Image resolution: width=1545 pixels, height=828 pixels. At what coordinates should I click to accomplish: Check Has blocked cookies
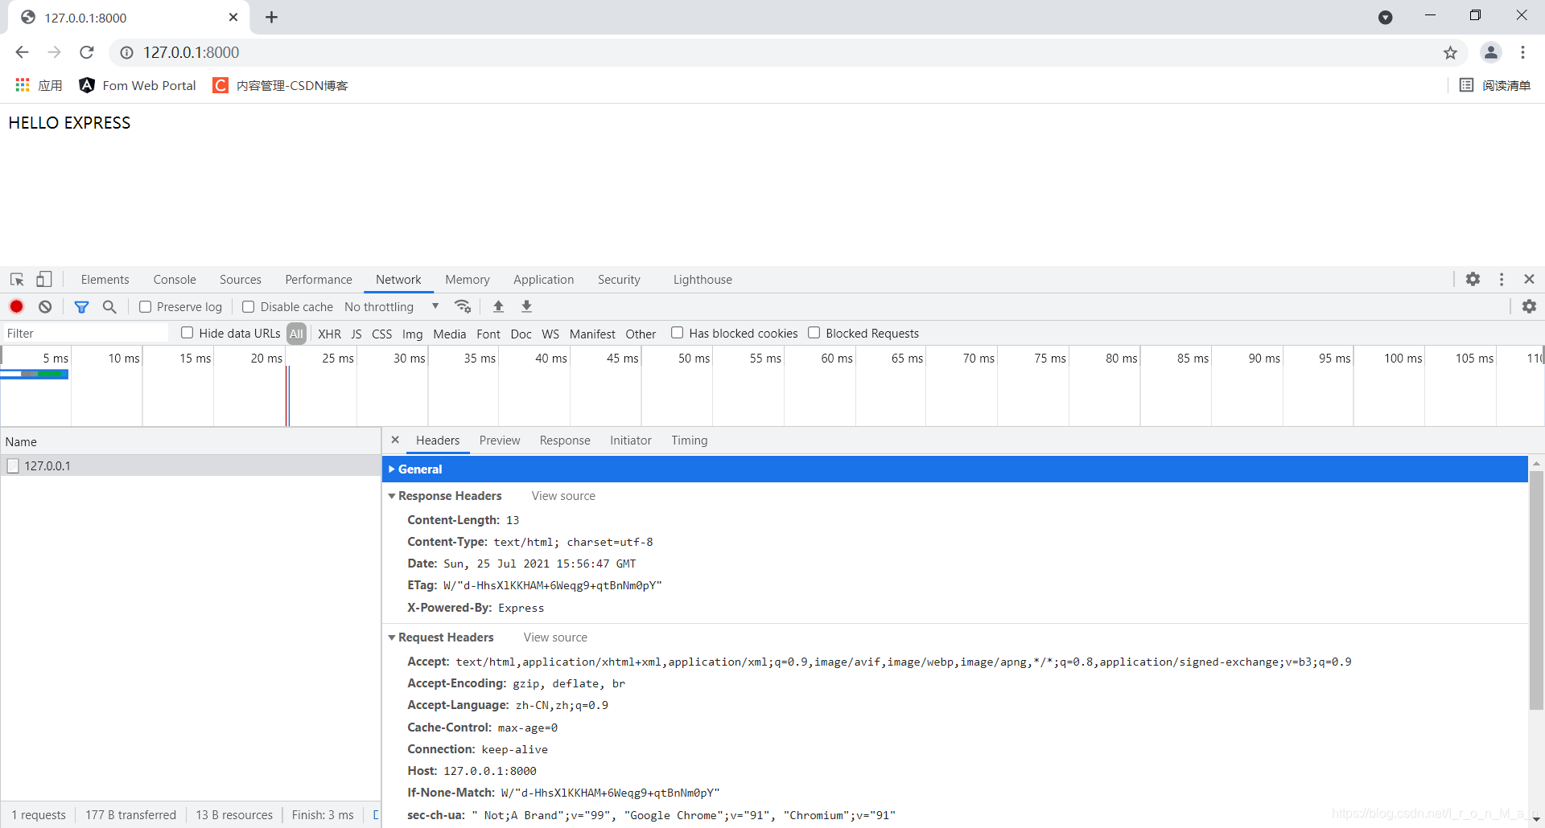click(x=678, y=332)
